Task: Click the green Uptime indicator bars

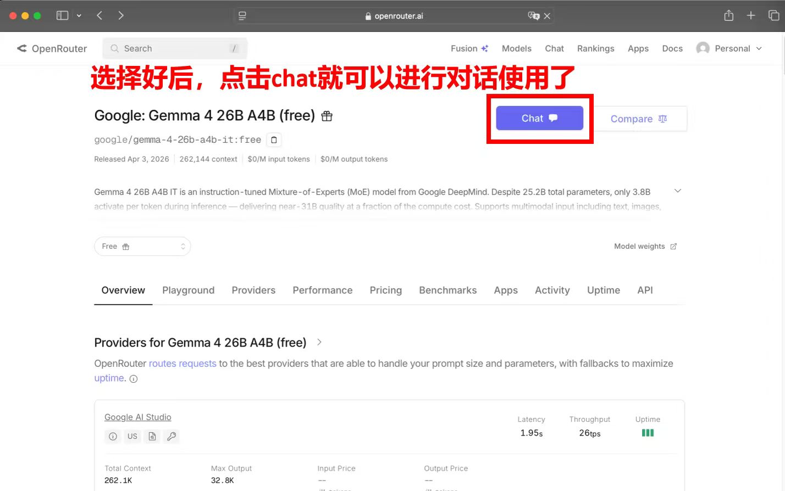Action: 647,432
